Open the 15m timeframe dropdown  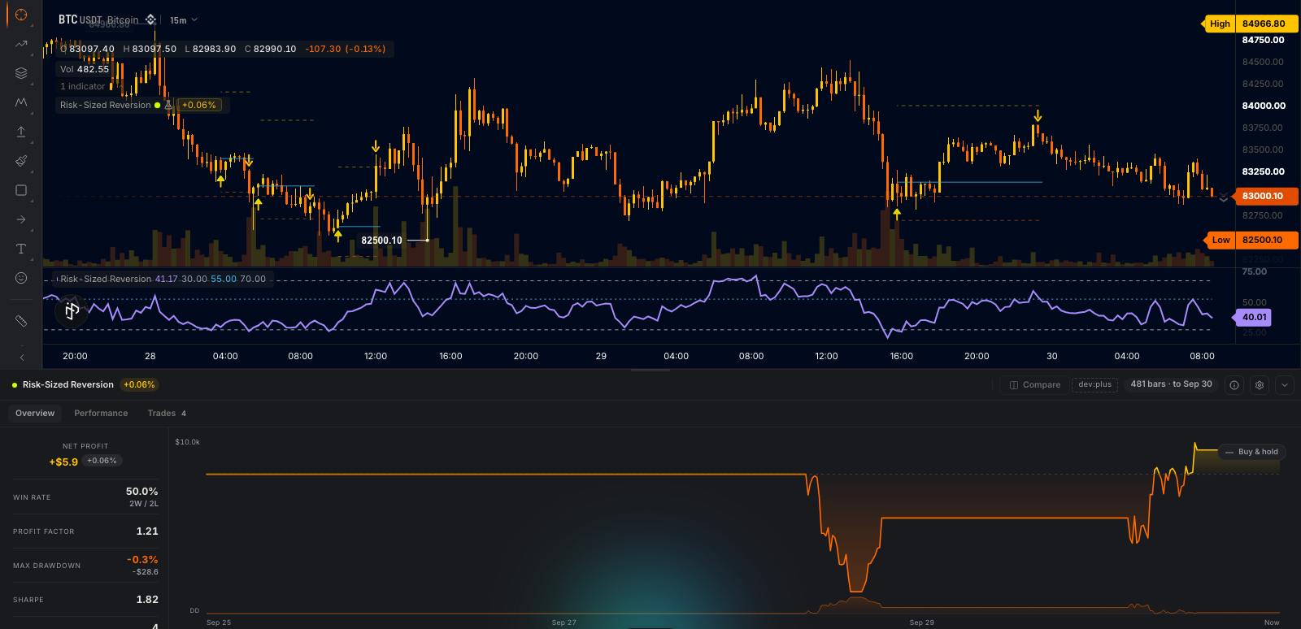184,20
